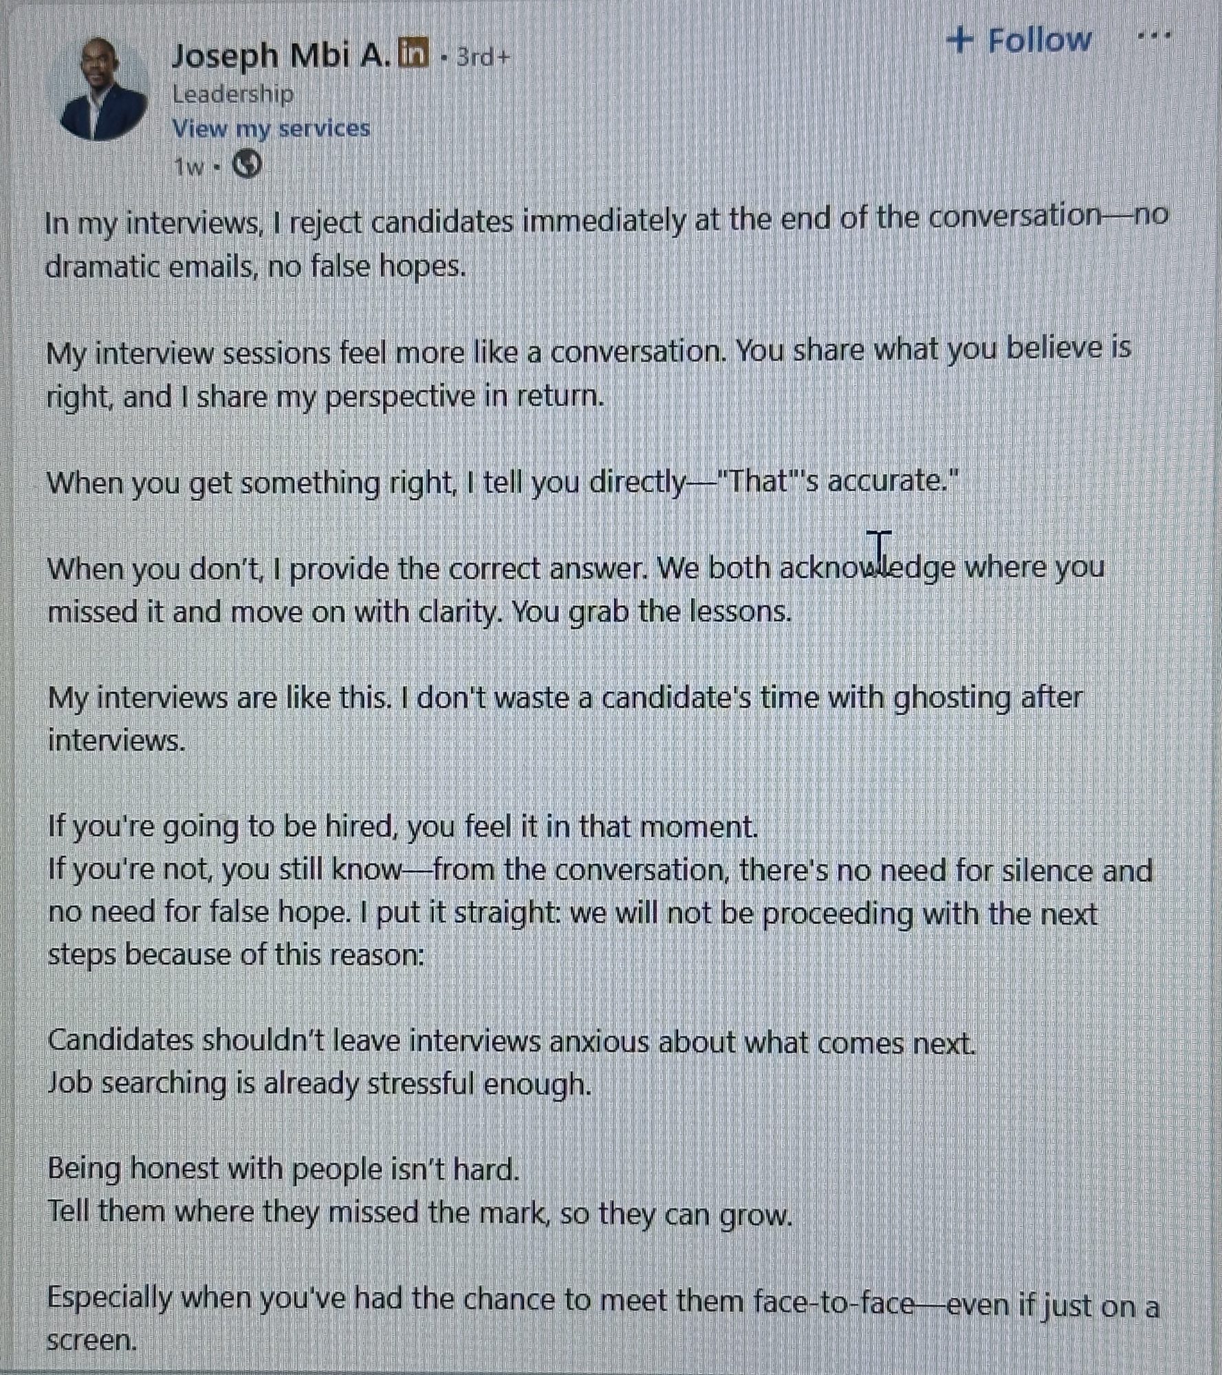Click the line "Being honest with people isn't hard"

point(283,1169)
